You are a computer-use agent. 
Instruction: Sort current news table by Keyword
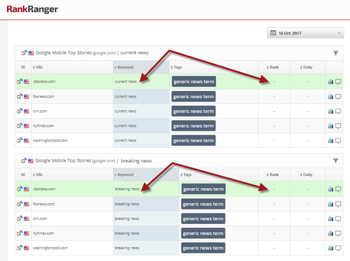(124, 67)
